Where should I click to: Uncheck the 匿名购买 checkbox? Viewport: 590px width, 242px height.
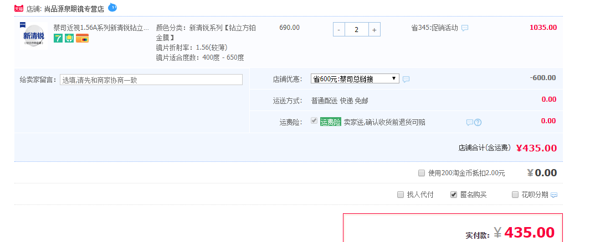point(454,194)
